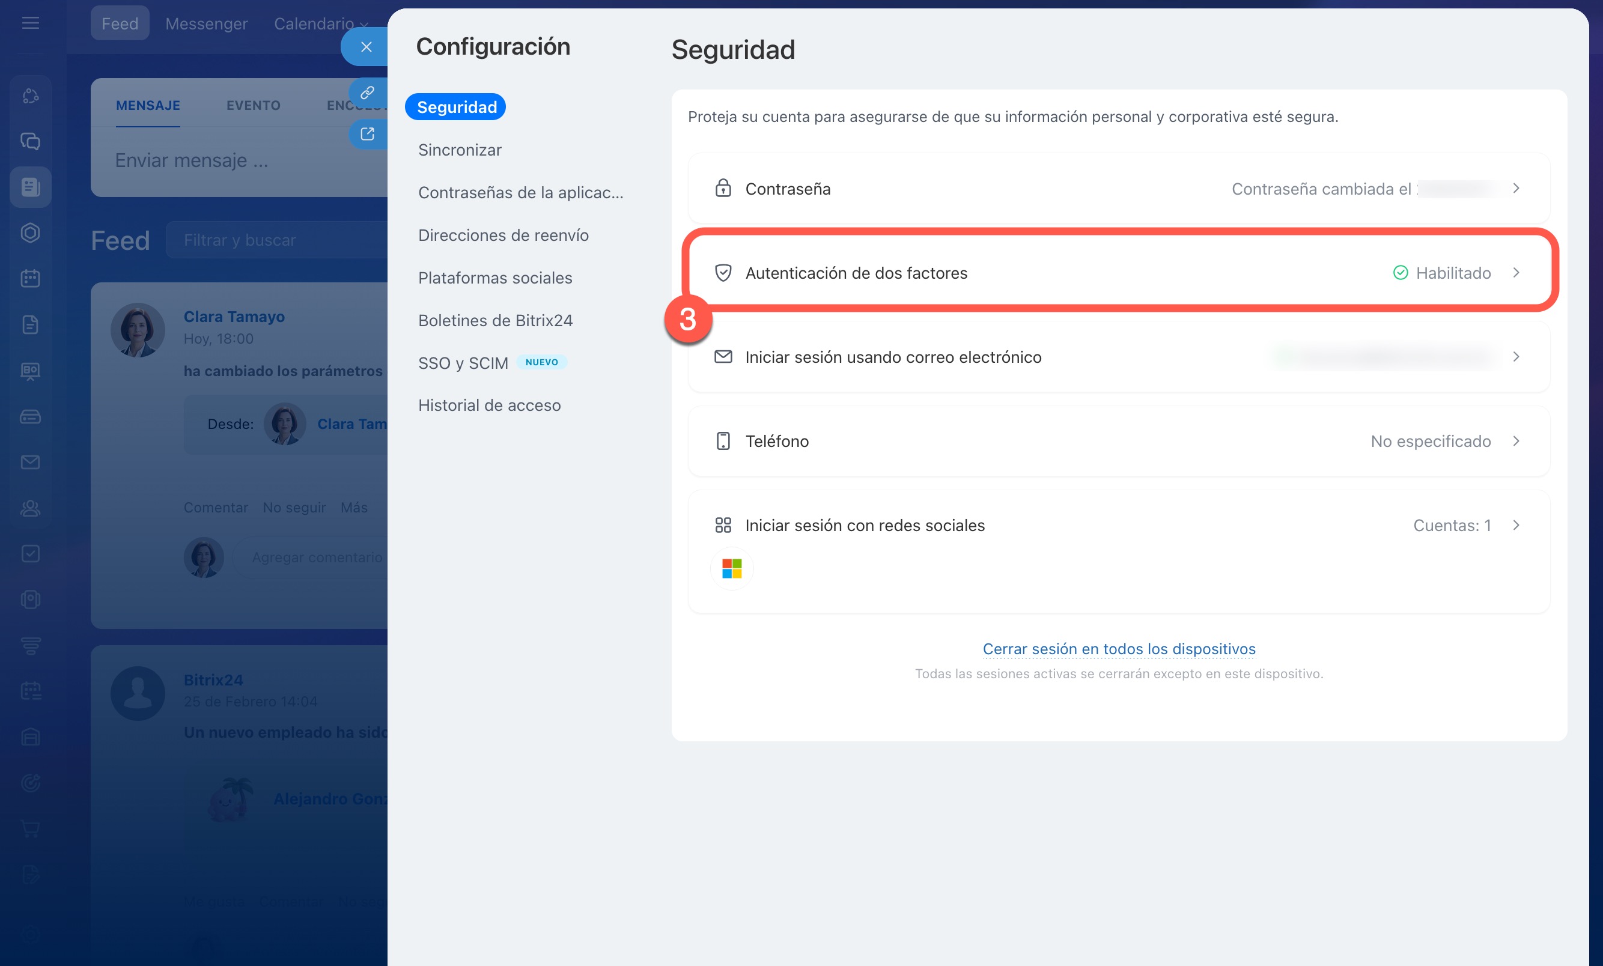Open Historial de acceso section
The height and width of the screenshot is (966, 1603).
coord(489,406)
